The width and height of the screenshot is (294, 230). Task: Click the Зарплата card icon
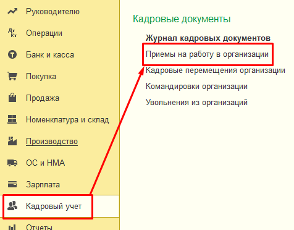click(12, 184)
